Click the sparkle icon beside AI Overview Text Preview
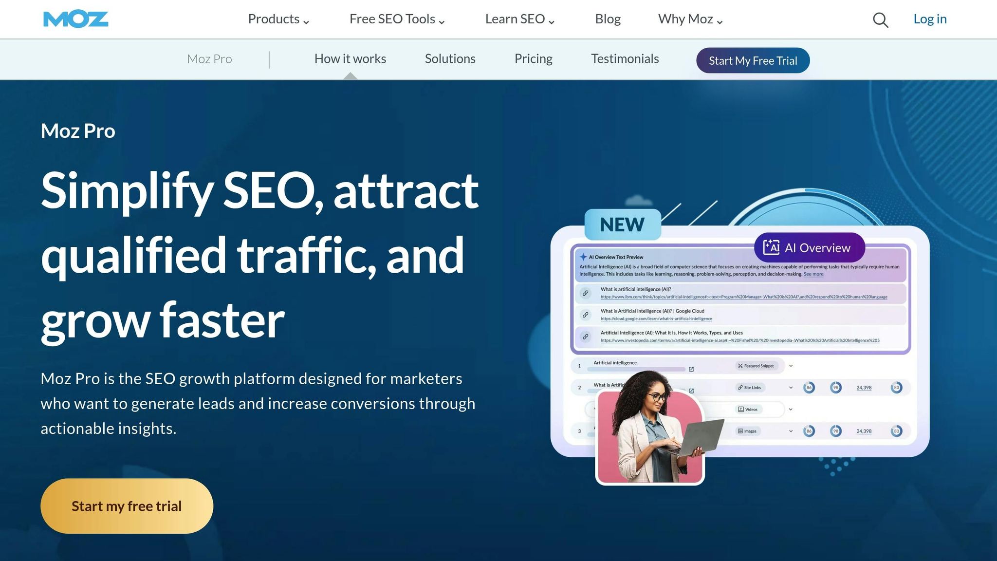The width and height of the screenshot is (997, 561). 583,257
